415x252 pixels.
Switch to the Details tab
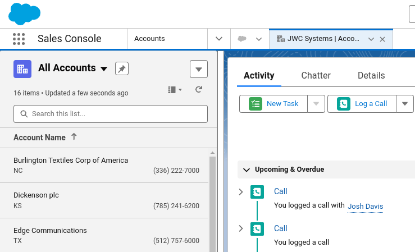(371, 76)
